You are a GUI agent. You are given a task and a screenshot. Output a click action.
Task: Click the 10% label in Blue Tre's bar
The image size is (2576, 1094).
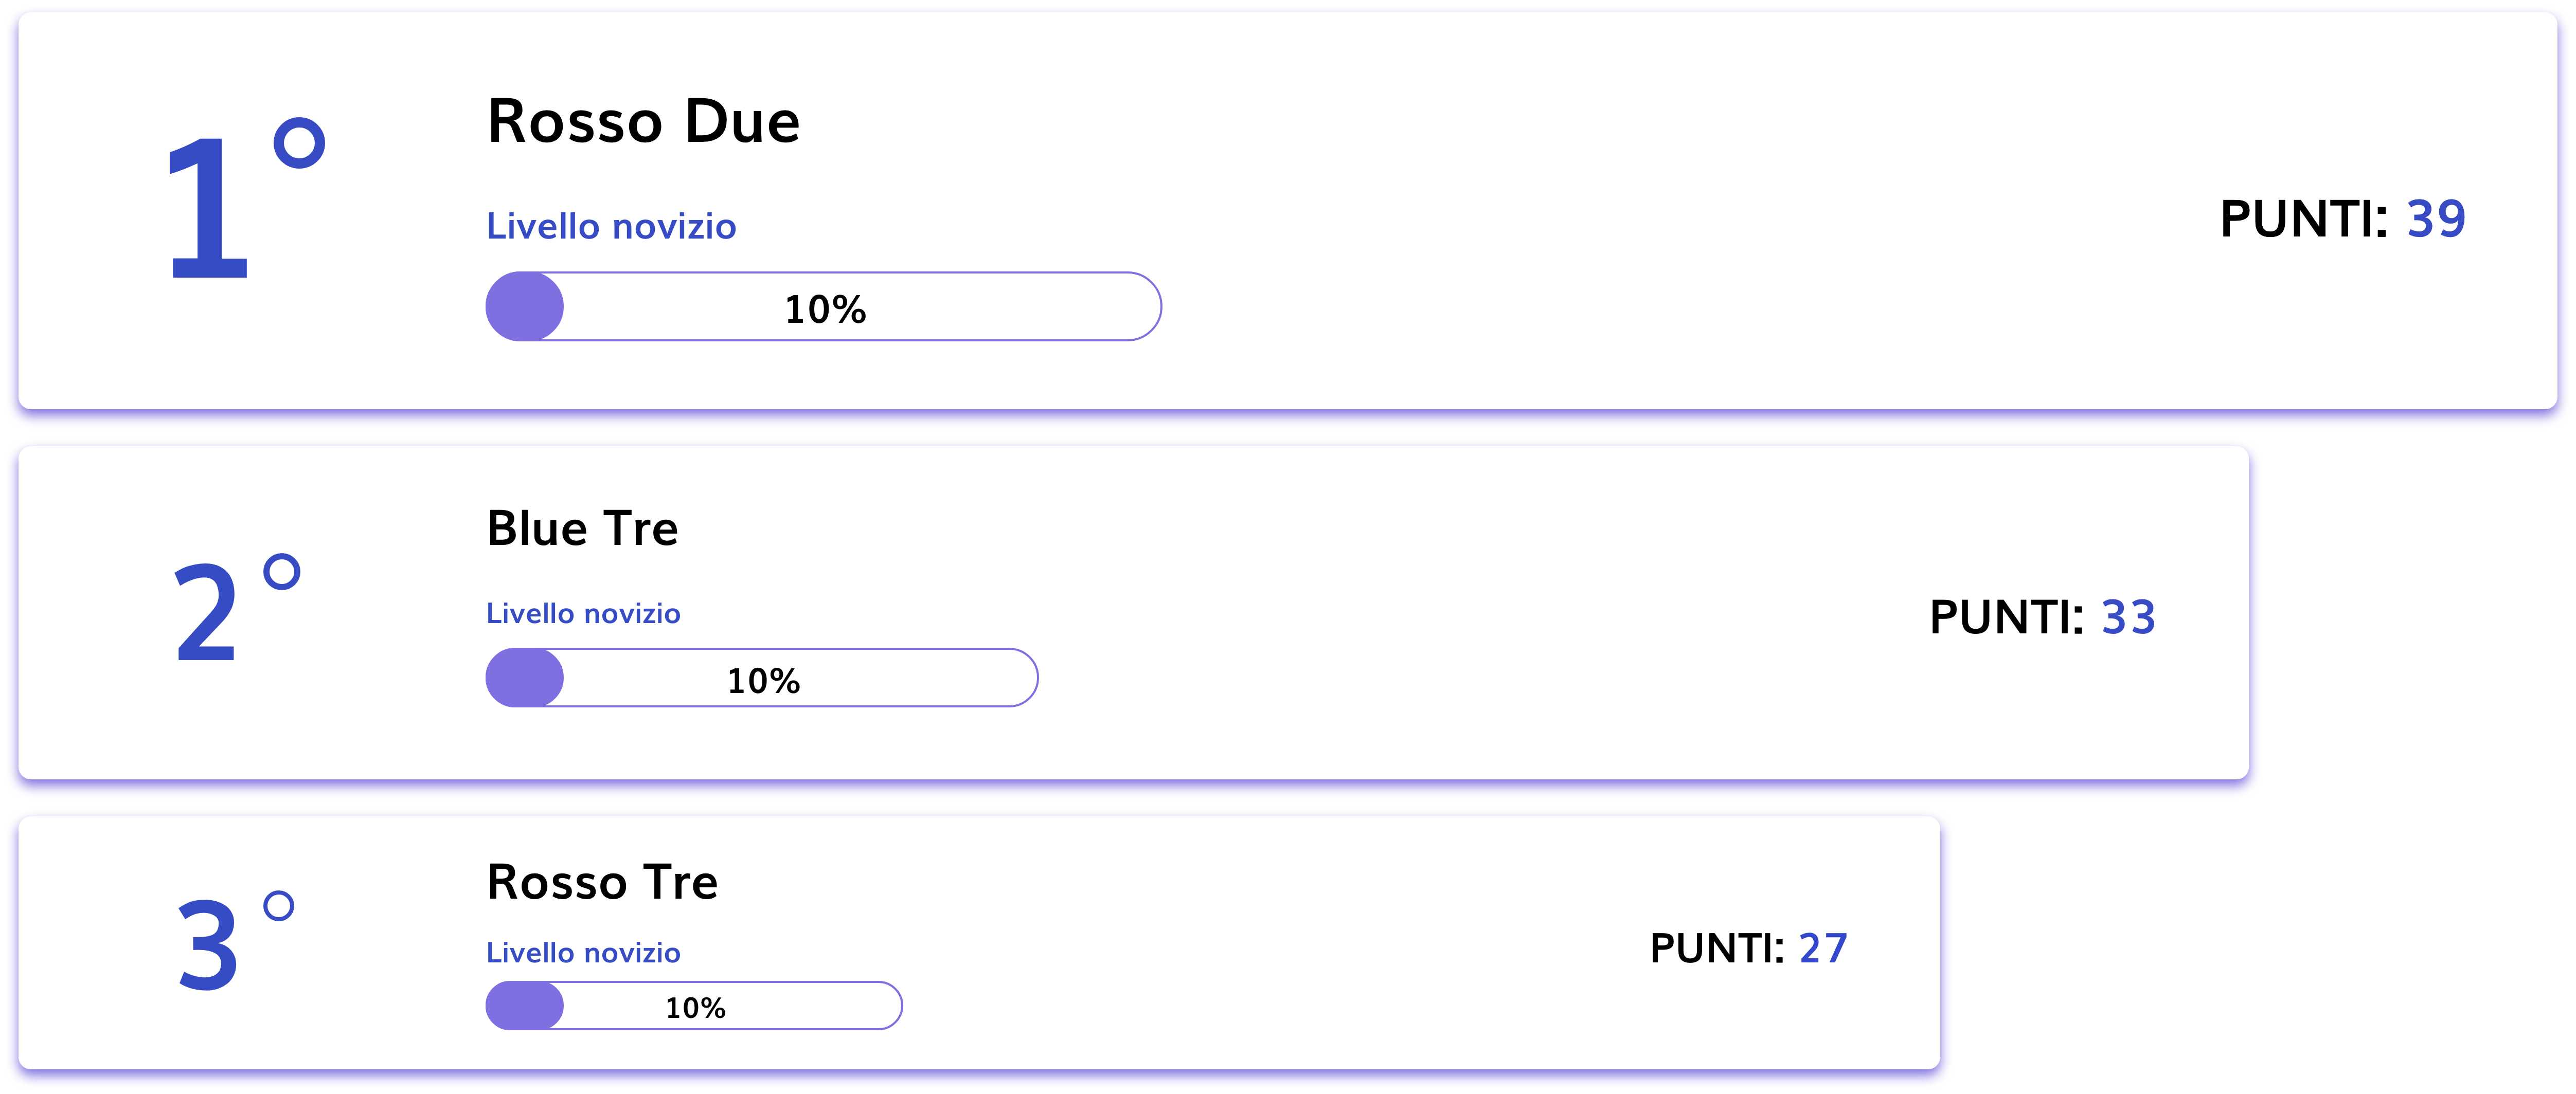[763, 681]
